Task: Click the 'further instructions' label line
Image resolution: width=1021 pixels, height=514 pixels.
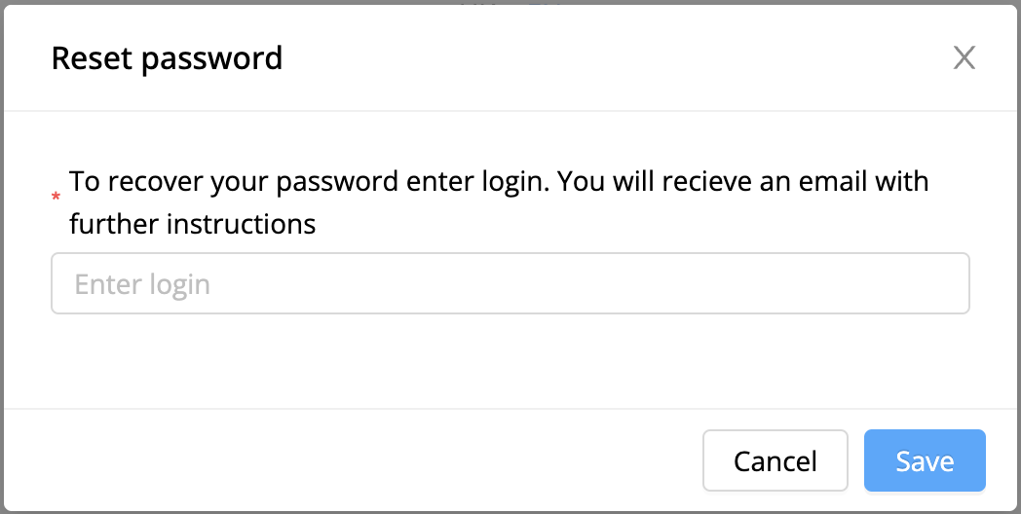Action: click(193, 225)
